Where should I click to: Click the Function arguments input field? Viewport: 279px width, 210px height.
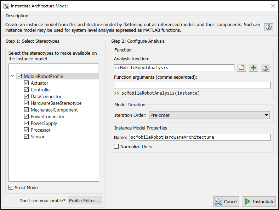[x=192, y=85]
